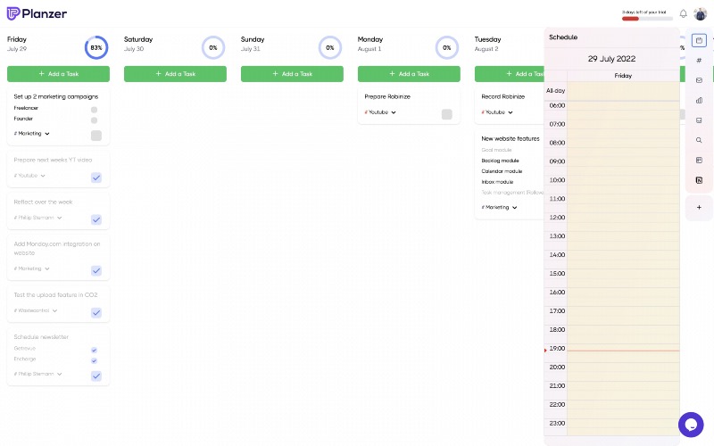Open the inbox mail icon
Viewport: 714px width, 446px height.
click(700, 81)
